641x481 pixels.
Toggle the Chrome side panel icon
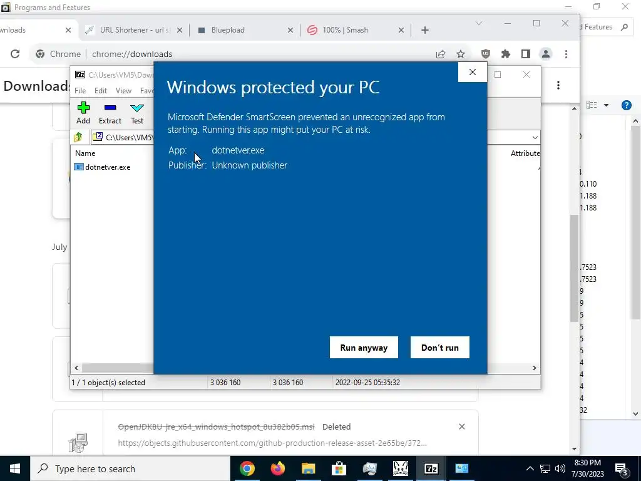click(x=526, y=54)
